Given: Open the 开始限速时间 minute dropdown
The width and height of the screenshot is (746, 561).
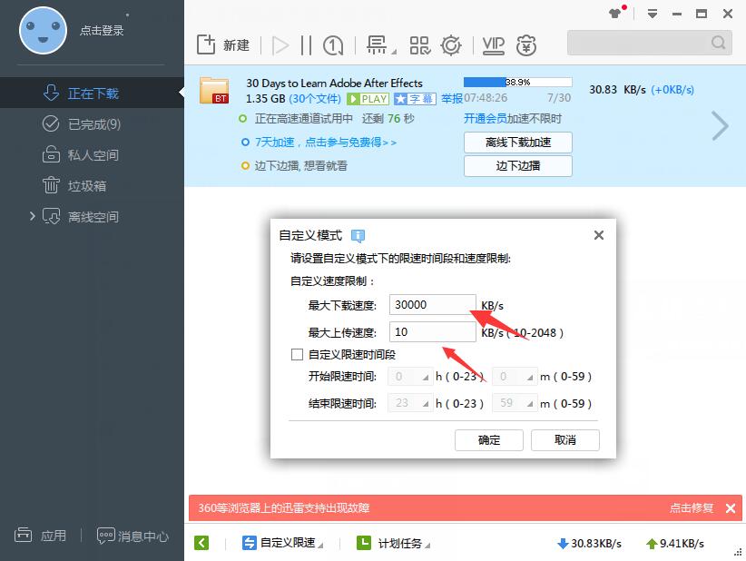Looking at the screenshot, I should [x=515, y=377].
